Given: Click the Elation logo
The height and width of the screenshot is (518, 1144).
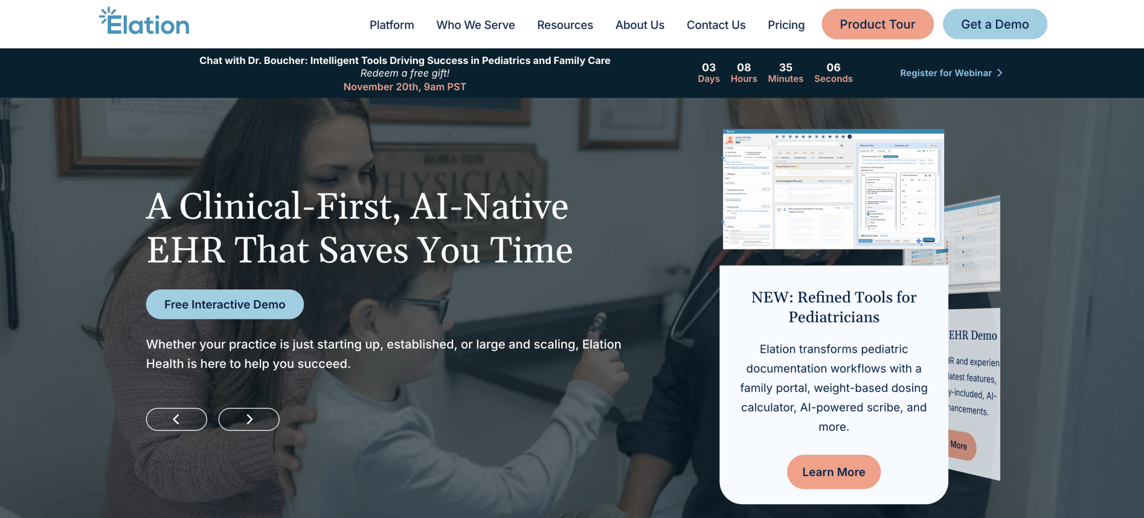Looking at the screenshot, I should click(144, 21).
